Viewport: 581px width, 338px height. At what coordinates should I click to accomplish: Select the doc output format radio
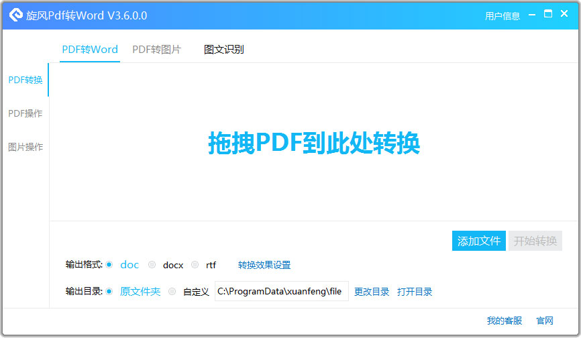(109, 265)
